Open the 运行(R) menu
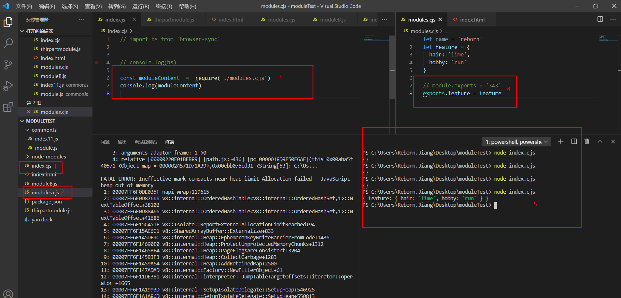This screenshot has width=621, height=298. (141, 6)
